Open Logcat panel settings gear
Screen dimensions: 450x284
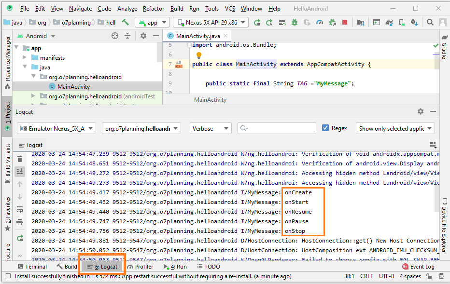pyautogui.click(x=421, y=111)
